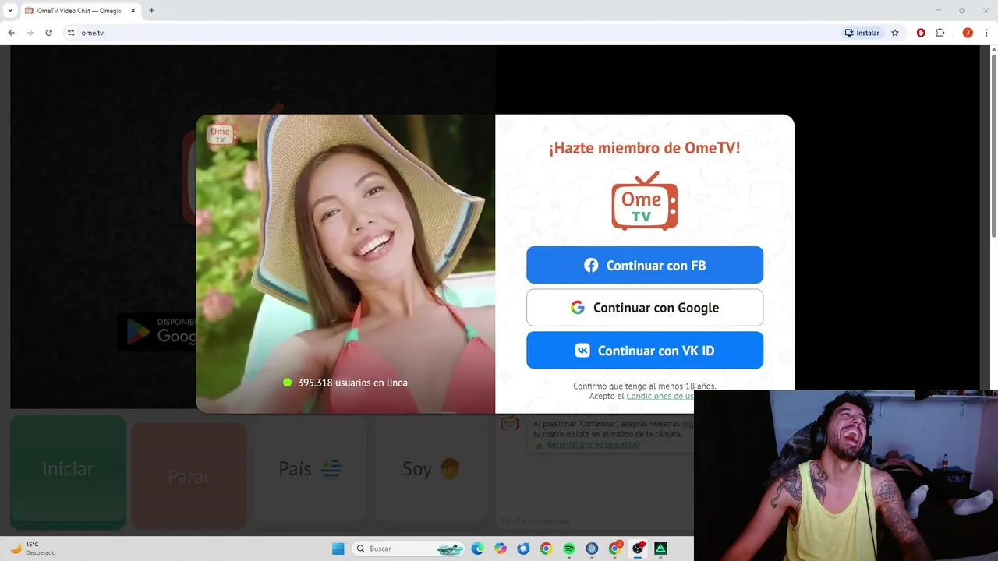Click the ¡Hazte miembro de OmeTV! heading
The height and width of the screenshot is (561, 998).
(x=645, y=148)
